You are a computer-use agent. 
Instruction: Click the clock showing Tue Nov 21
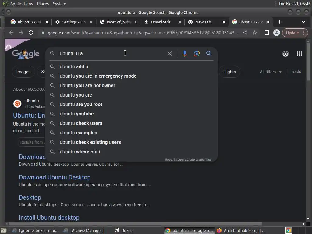point(294,4)
